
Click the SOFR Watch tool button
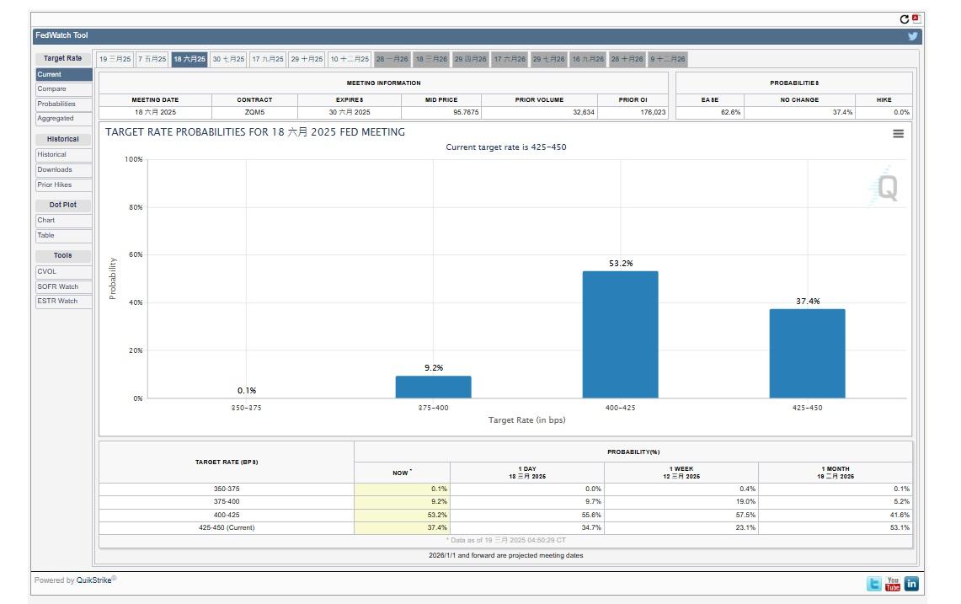(63, 286)
